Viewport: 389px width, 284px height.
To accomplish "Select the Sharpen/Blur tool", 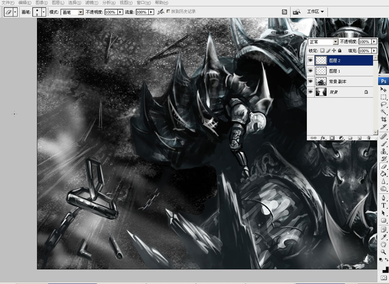I will pos(384,181).
